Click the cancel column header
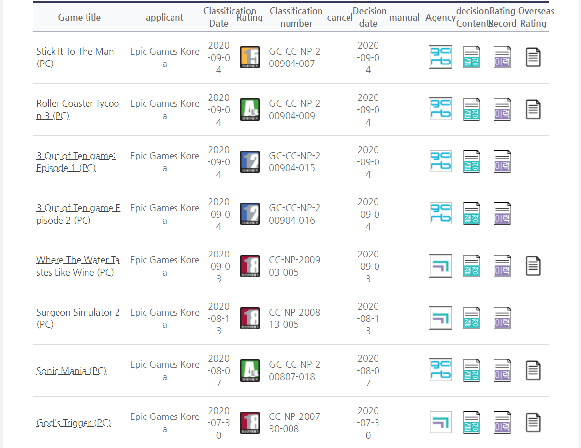This screenshot has height=448, width=581. (x=340, y=17)
